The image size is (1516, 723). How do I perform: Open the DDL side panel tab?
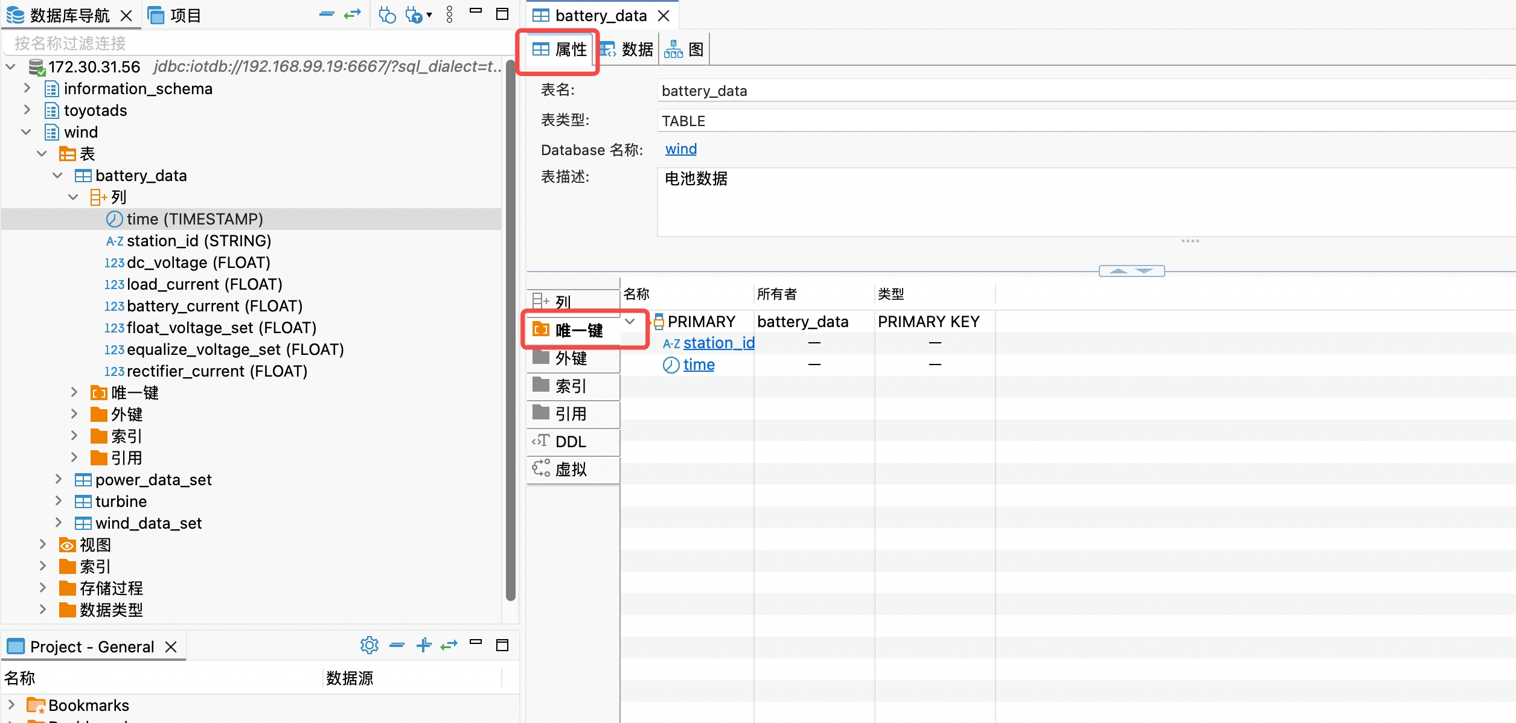[570, 442]
